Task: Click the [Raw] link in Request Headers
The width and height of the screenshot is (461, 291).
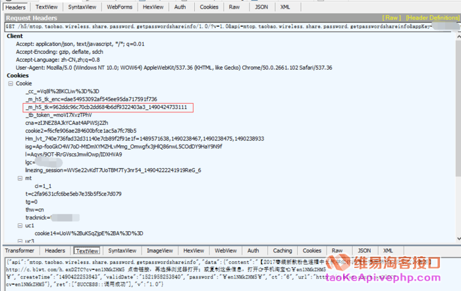Action: click(x=391, y=18)
